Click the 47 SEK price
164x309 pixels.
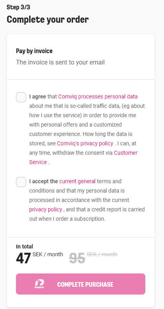[23, 258]
